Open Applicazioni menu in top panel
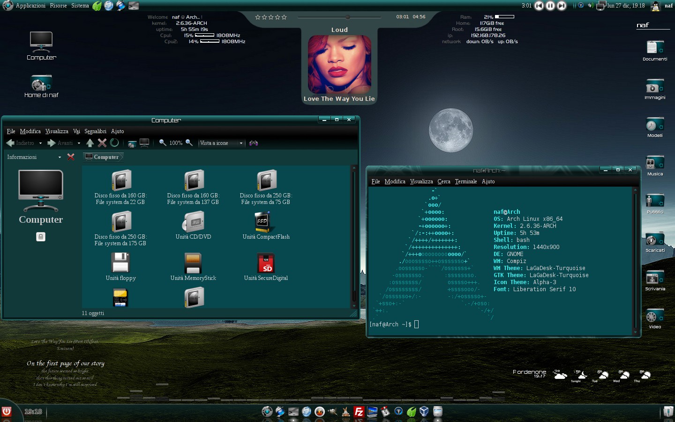This screenshot has height=422, width=675. 30,6
